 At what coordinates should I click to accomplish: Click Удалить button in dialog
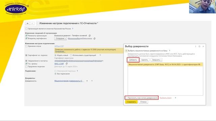click(x=144, y=60)
